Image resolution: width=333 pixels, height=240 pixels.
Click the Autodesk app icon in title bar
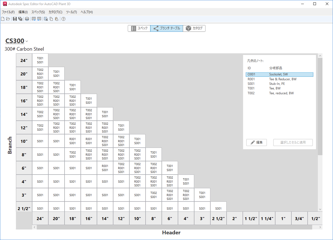(4, 4)
